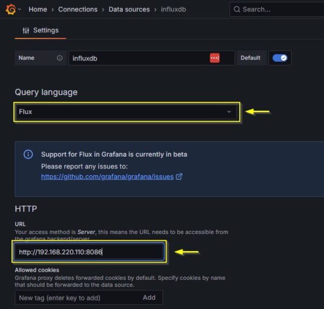Open Connections breadcrumb link
Screen dimensions: 324x309
click(78, 9)
